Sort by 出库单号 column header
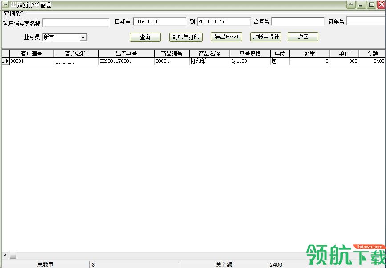386x268 pixels. pyautogui.click(x=126, y=54)
